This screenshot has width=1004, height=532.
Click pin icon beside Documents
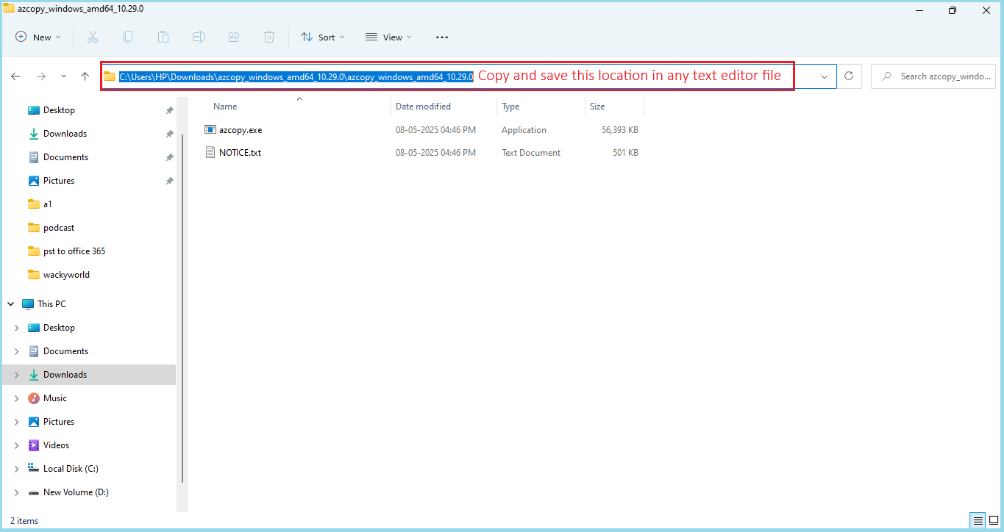(x=169, y=157)
